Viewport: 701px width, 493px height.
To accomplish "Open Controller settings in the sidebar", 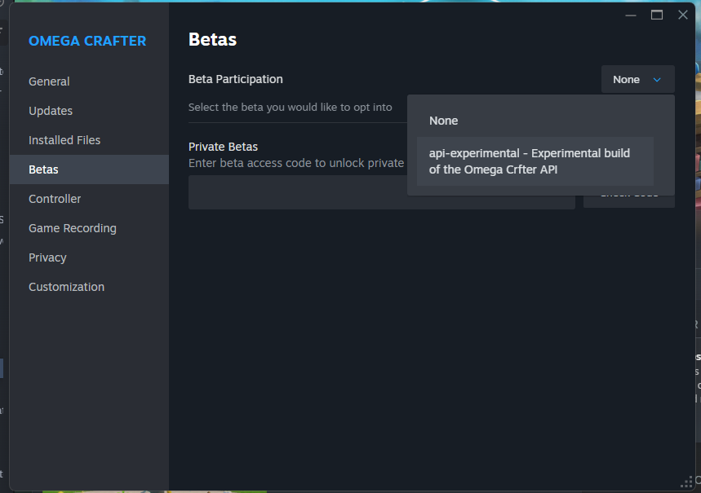I will point(55,199).
